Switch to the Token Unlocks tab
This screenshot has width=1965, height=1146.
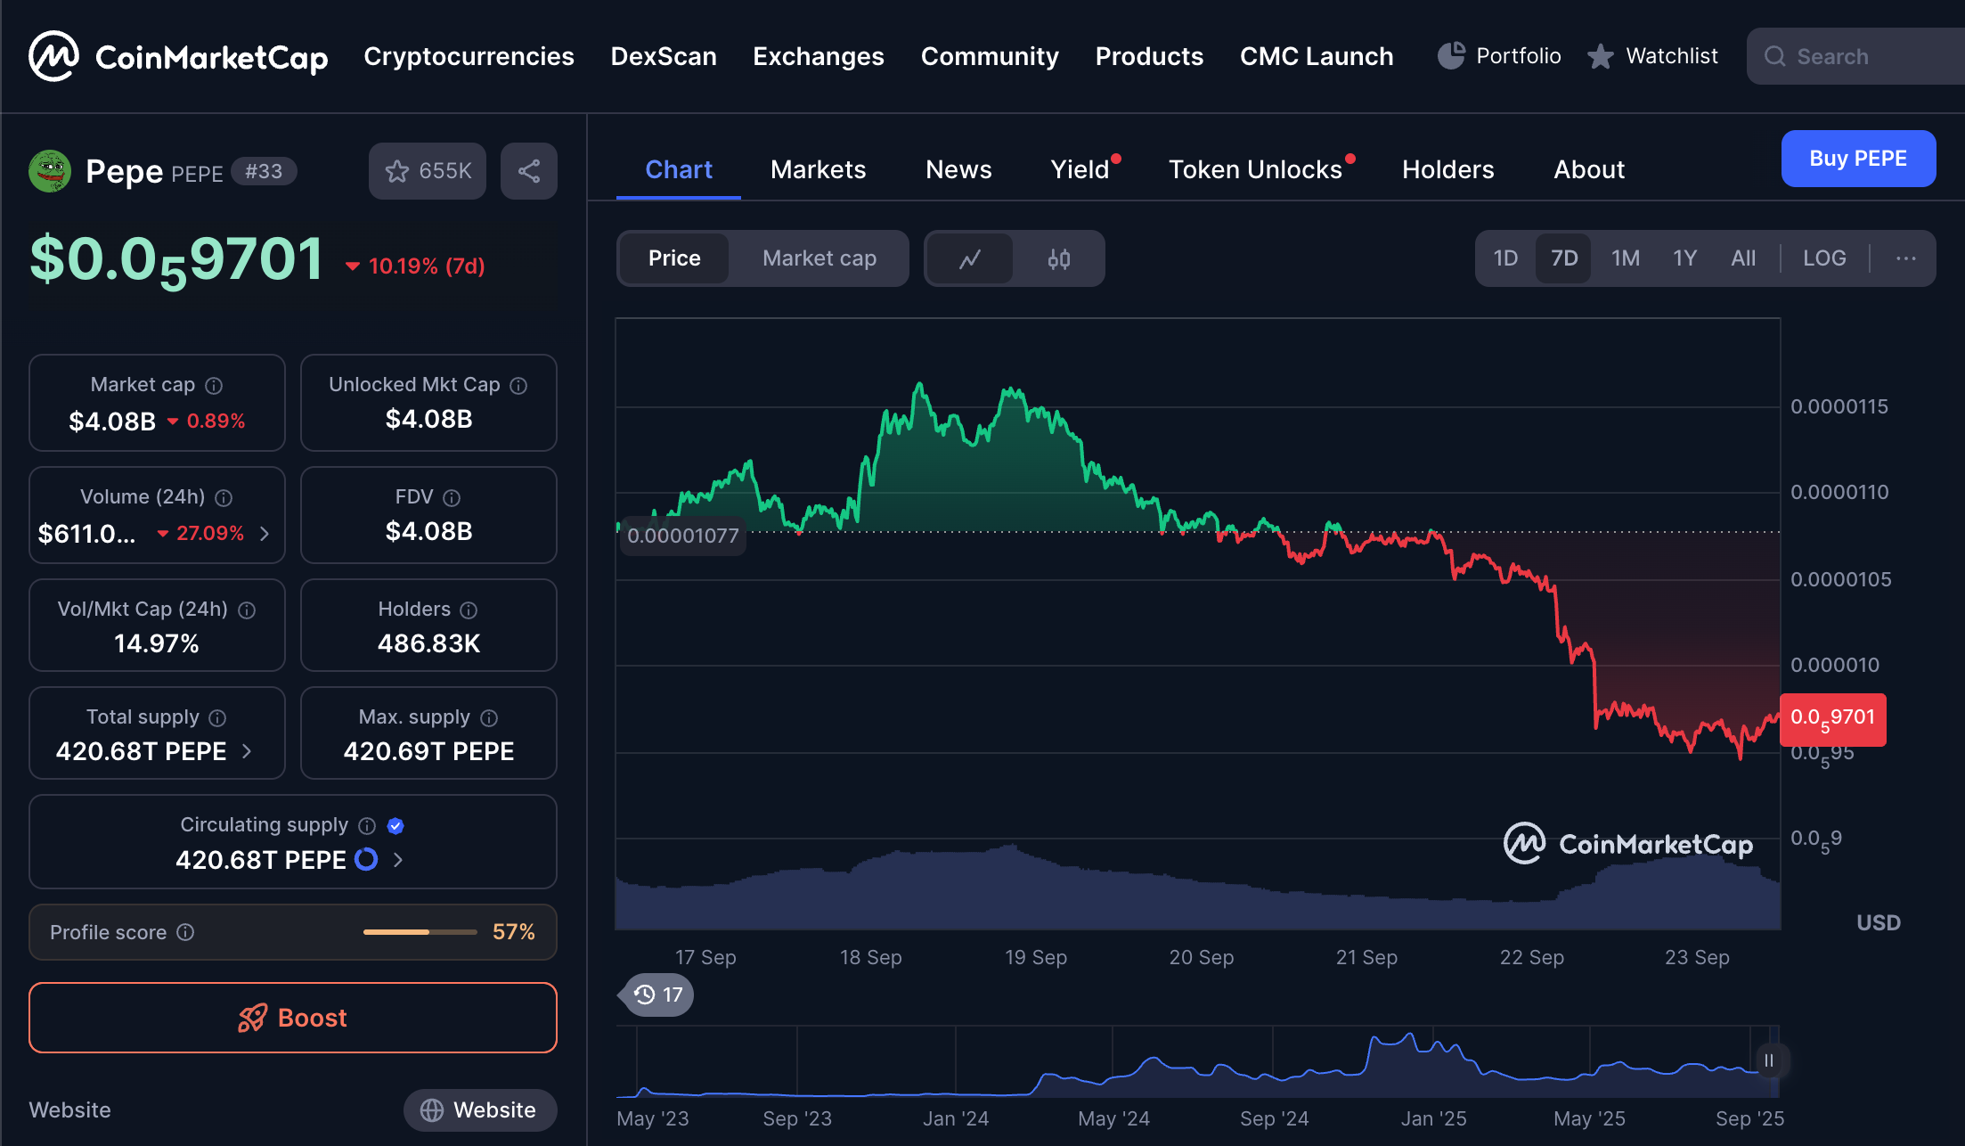[1256, 169]
